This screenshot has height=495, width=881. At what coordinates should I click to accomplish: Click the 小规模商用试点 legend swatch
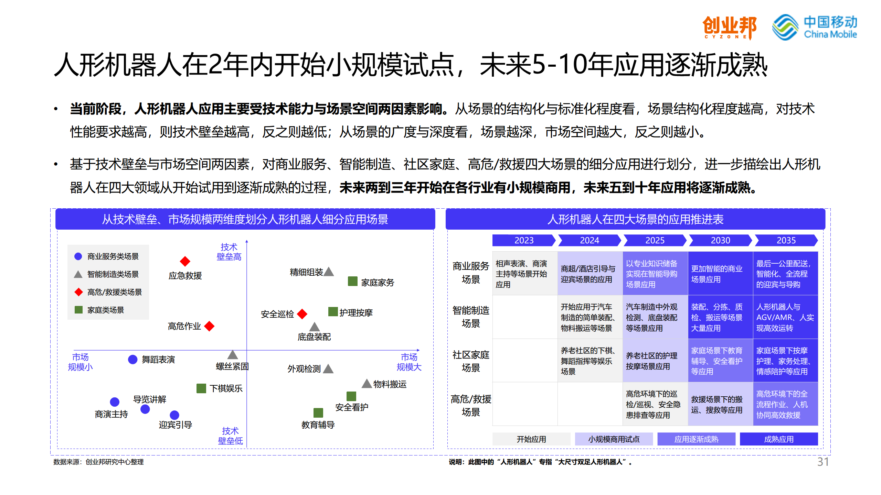[x=614, y=439]
